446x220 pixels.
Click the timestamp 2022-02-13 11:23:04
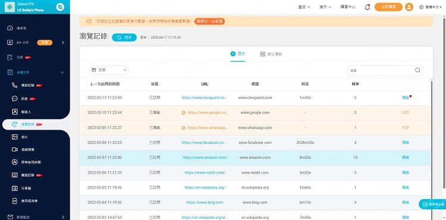pyautogui.click(x=105, y=98)
